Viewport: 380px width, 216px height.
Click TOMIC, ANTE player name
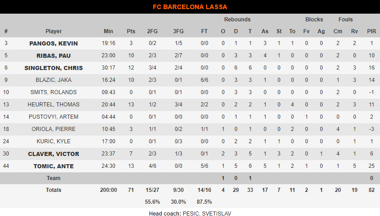(54, 166)
